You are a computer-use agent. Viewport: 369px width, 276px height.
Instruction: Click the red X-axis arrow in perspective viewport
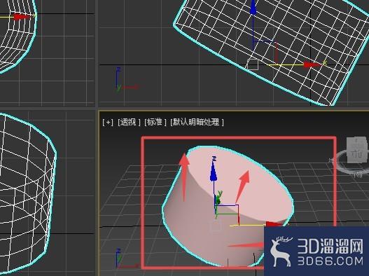274,224
